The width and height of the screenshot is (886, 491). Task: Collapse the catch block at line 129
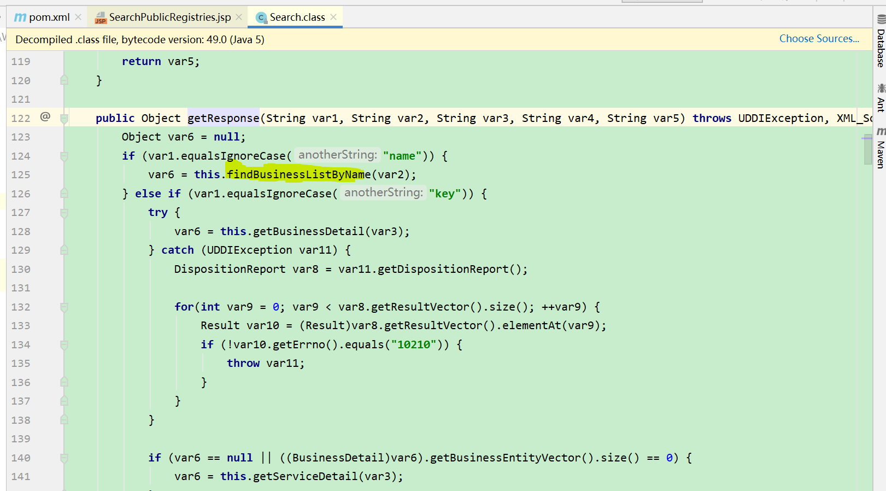pos(64,250)
